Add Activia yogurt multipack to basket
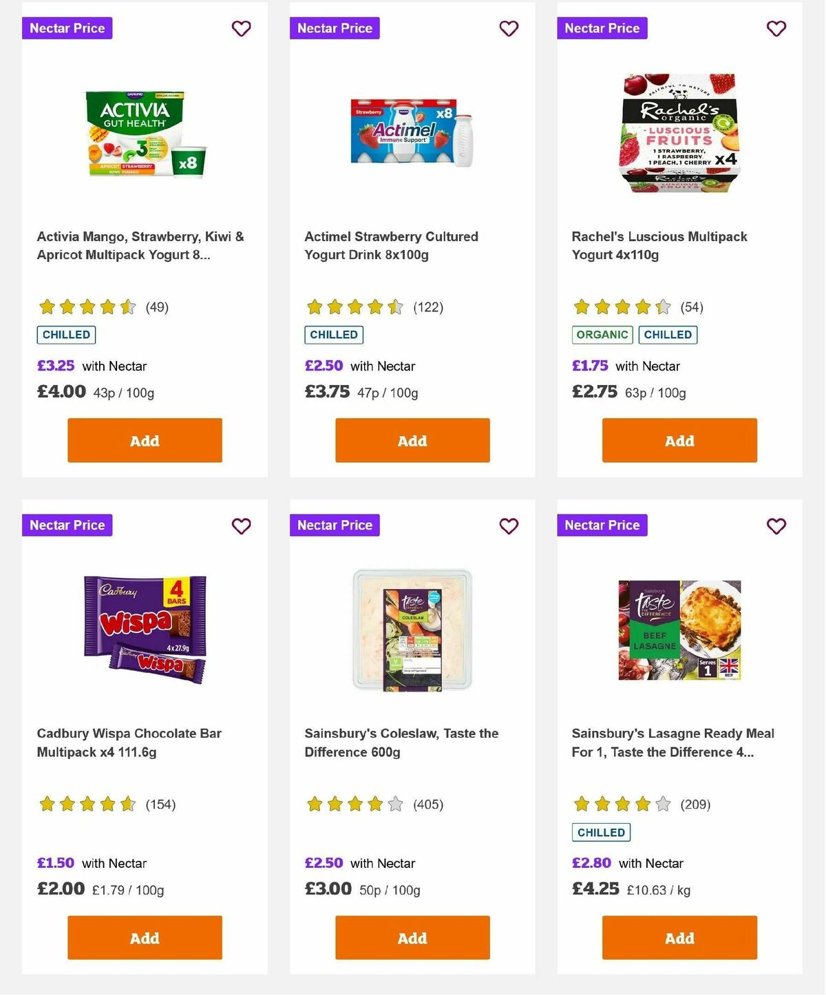826x996 pixels. tap(144, 440)
